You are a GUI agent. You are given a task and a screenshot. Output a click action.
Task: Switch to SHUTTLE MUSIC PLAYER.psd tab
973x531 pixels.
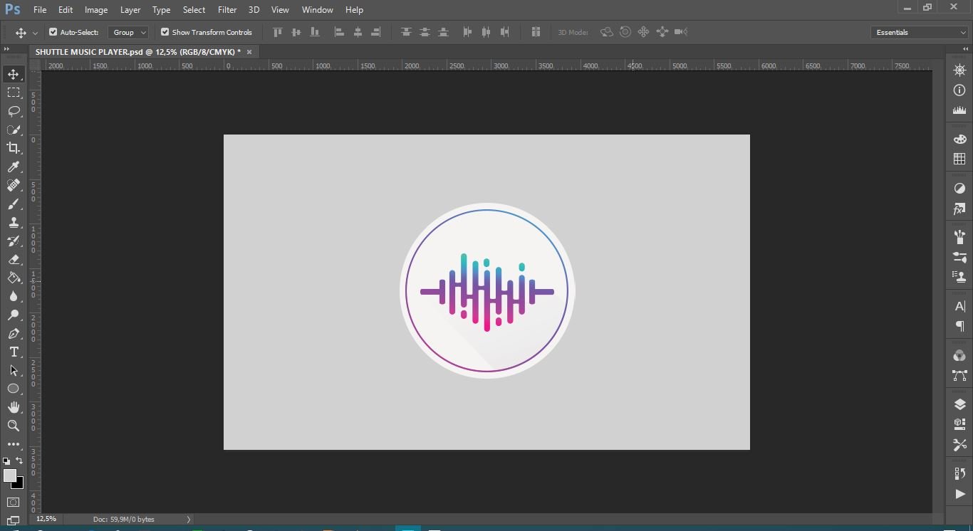coord(137,52)
